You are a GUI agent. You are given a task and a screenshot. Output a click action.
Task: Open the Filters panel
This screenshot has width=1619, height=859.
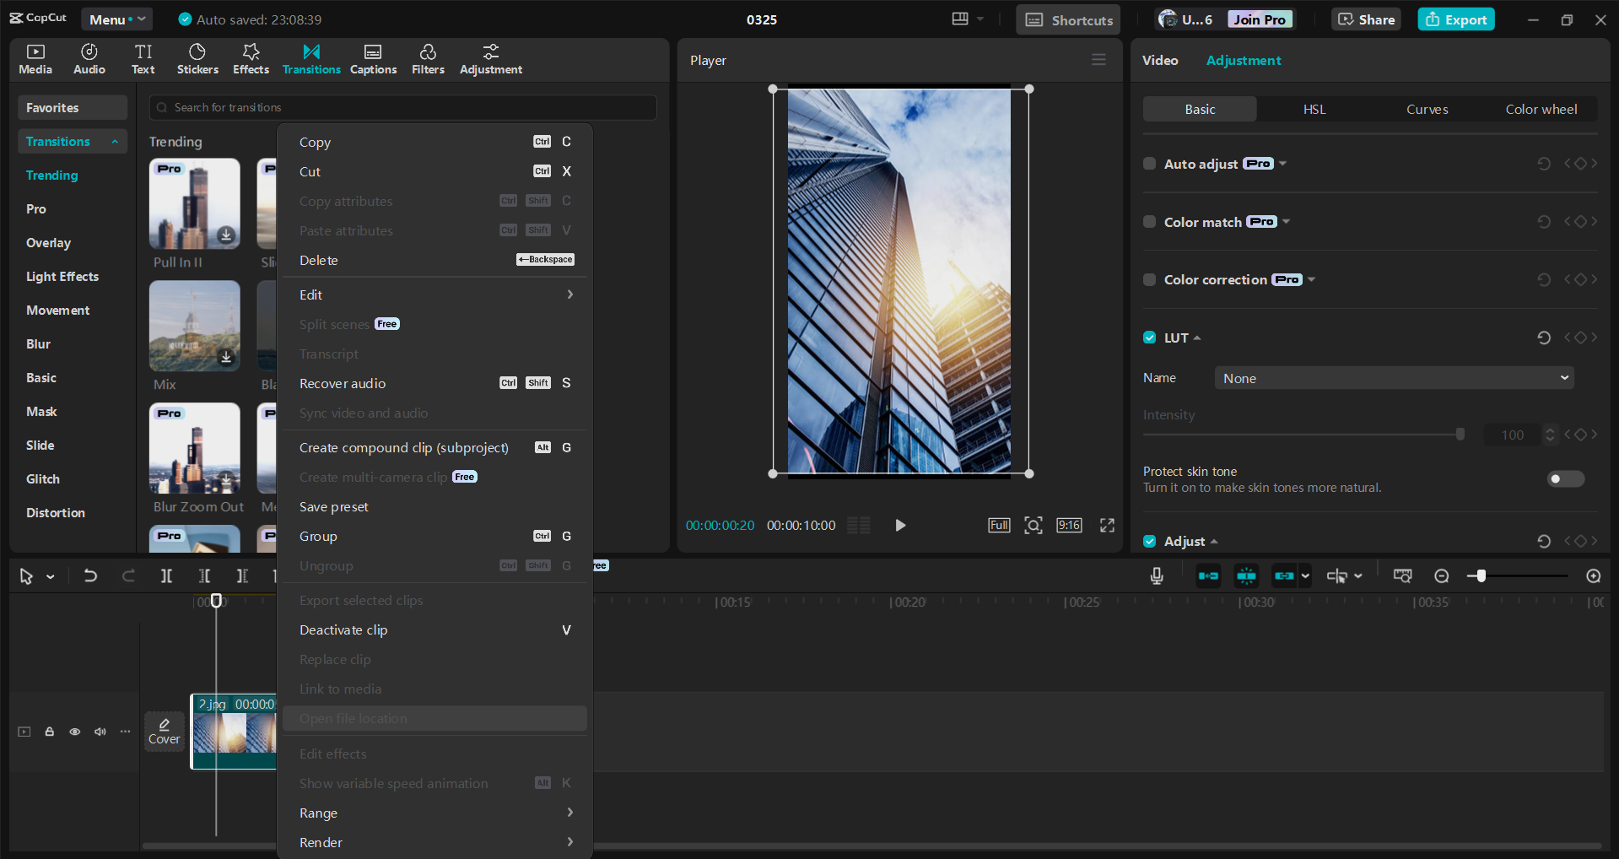coord(427,58)
